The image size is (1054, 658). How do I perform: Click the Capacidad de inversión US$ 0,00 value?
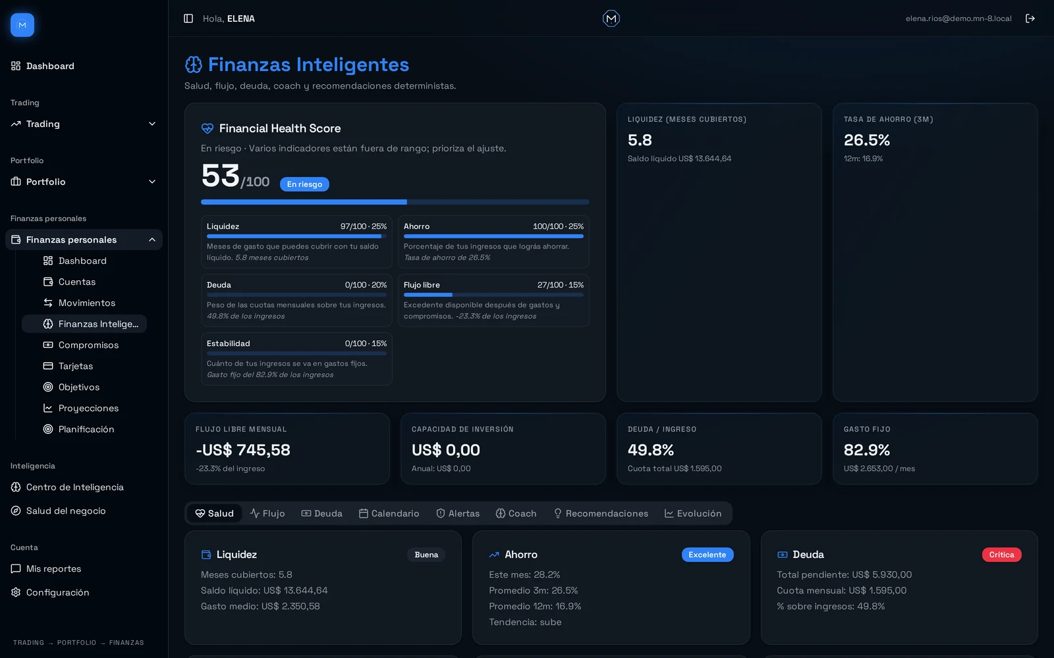coord(446,450)
